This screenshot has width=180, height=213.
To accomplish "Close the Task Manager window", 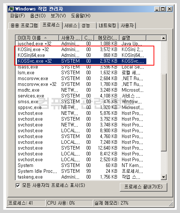I will pos(169,9).
